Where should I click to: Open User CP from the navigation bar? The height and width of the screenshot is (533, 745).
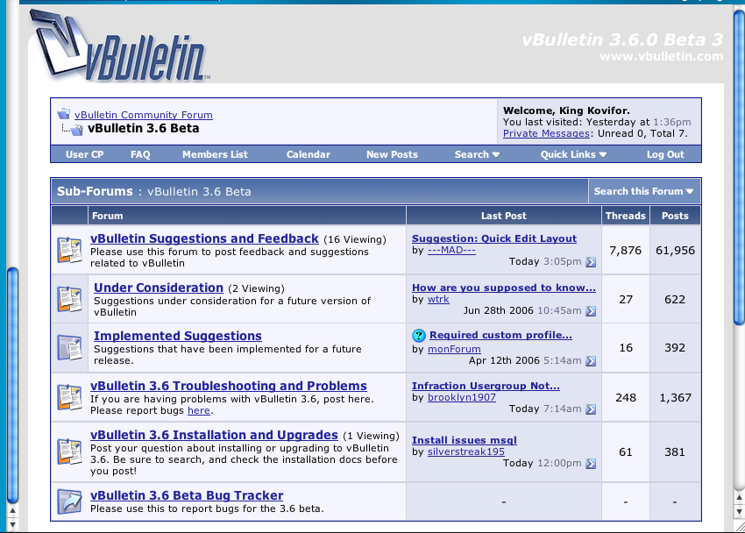(x=84, y=154)
